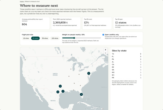Click the Flight plan size label
The image size is (163, 110).
(x=27, y=35)
